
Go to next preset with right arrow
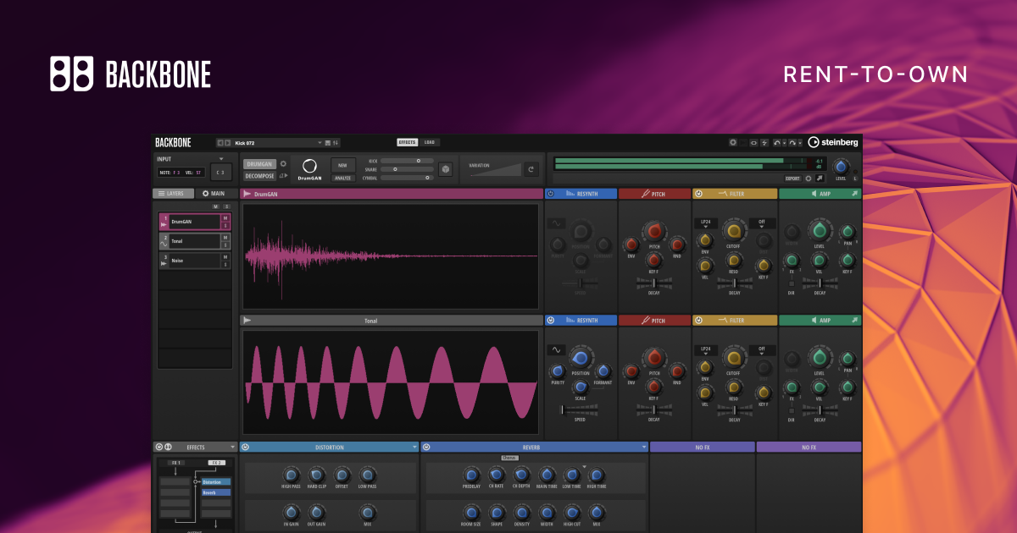tap(228, 143)
